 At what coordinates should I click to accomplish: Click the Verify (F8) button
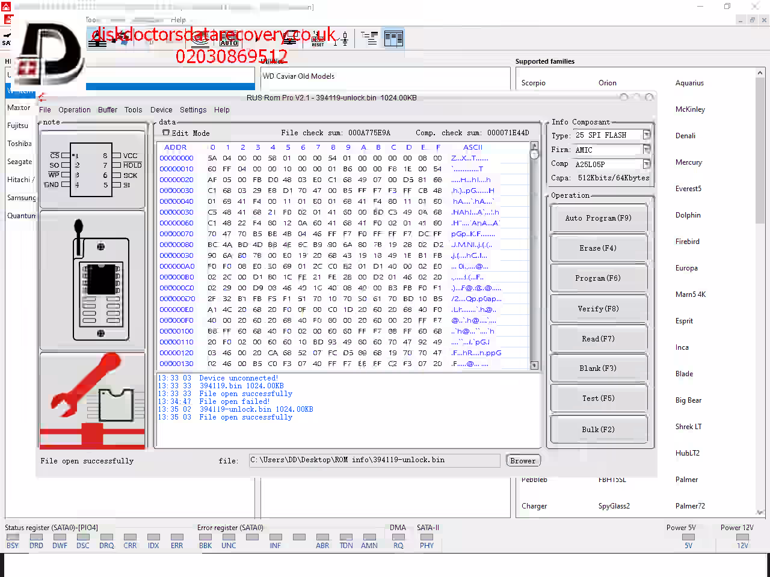pyautogui.click(x=599, y=309)
